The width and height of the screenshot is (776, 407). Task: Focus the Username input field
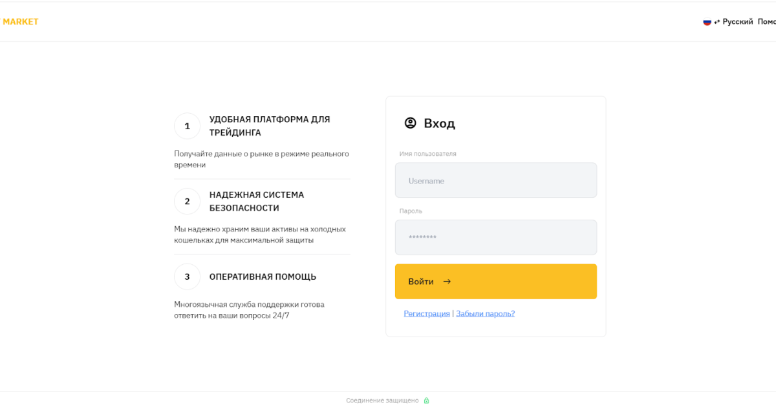496,180
